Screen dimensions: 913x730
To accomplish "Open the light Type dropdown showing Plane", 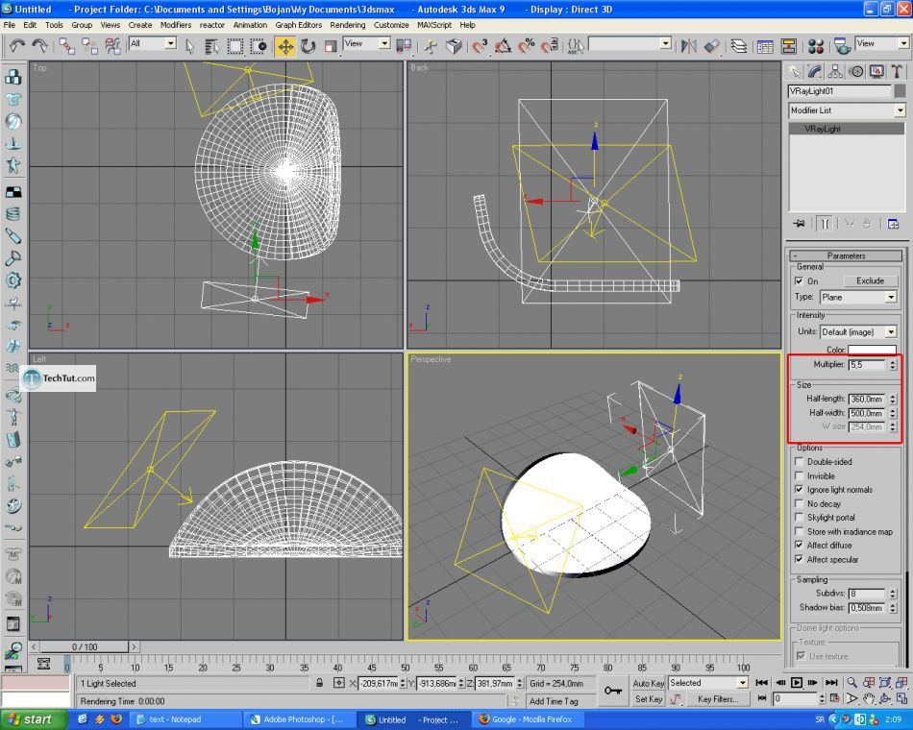I will pos(857,298).
